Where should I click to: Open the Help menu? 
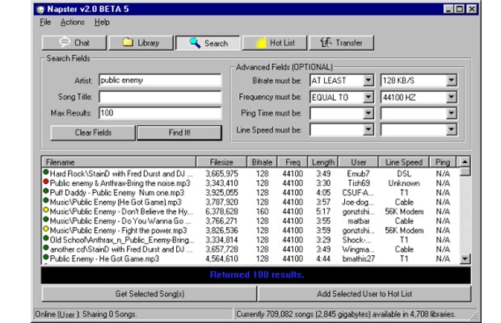(102, 23)
